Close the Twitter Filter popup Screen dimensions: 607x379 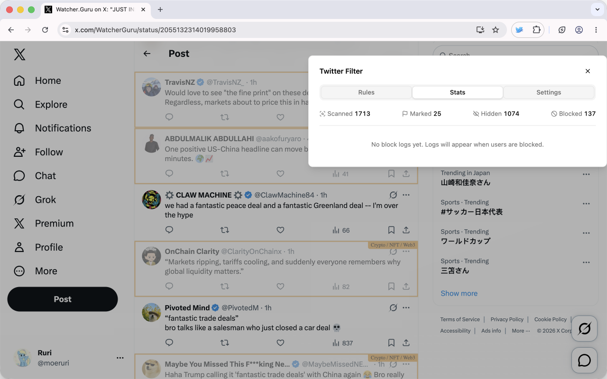(x=588, y=71)
